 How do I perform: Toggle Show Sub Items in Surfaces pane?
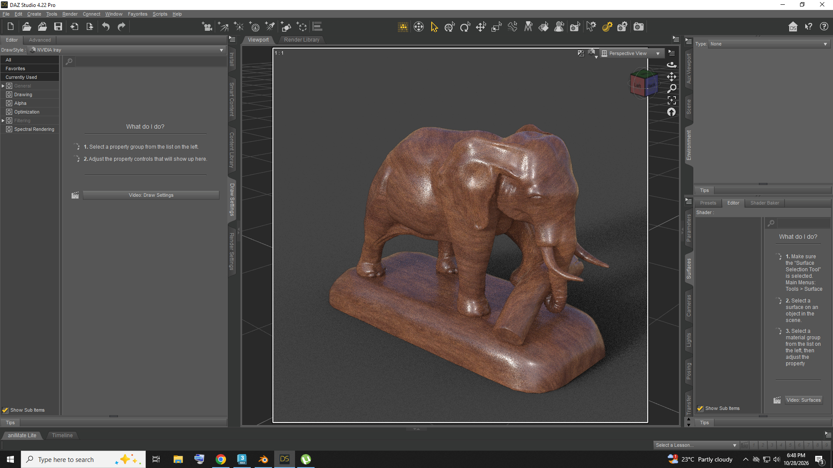pos(700,408)
